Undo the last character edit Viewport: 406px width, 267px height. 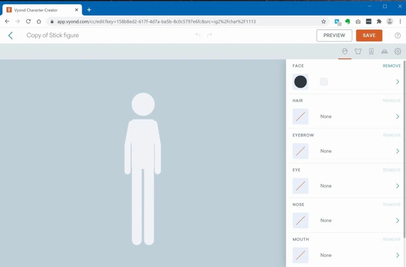point(197,35)
